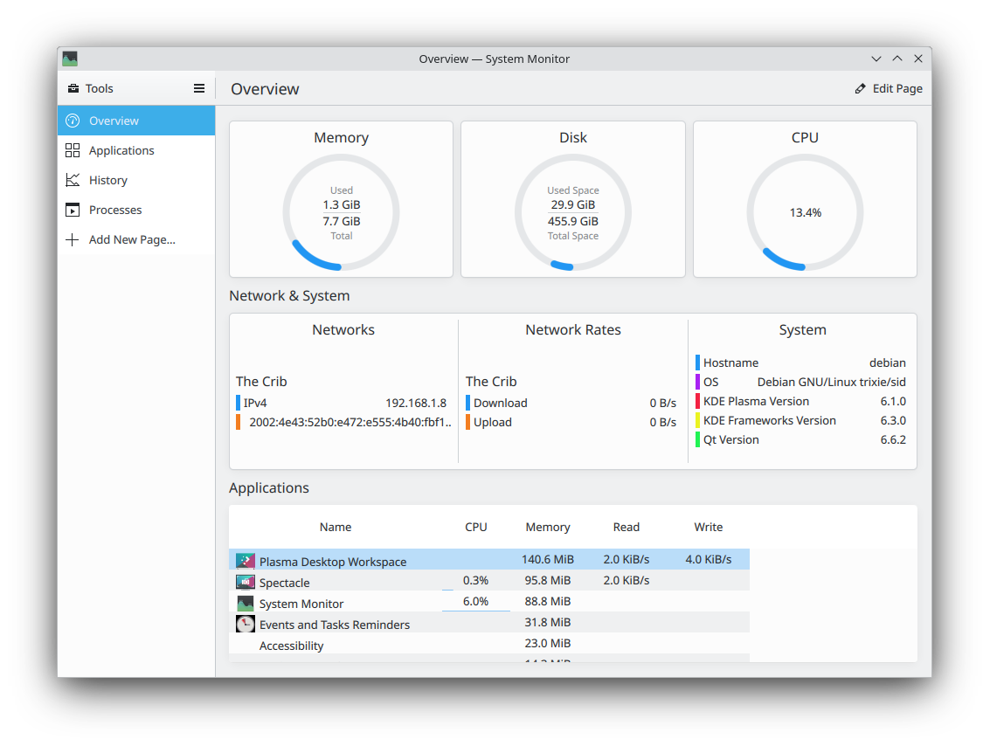
Task: Select the System Monitor application row
Action: [489, 602]
